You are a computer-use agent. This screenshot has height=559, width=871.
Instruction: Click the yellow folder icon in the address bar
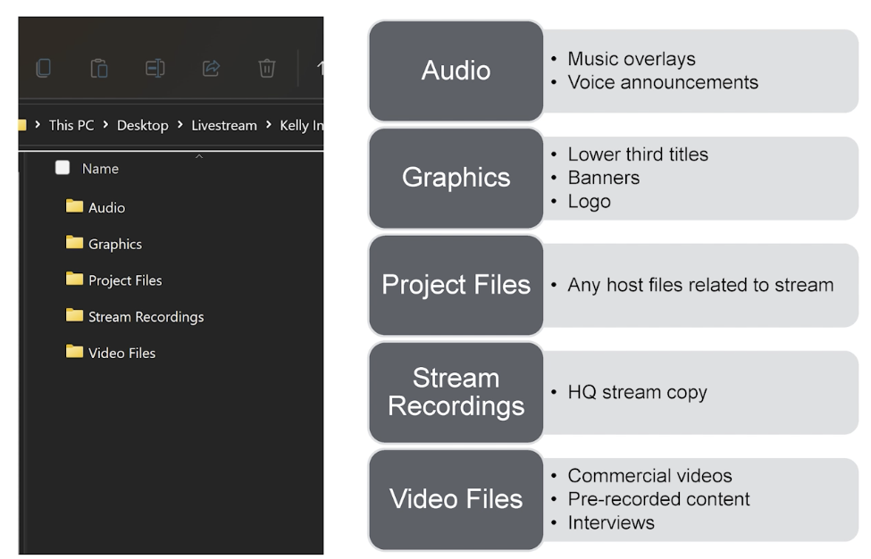(x=20, y=125)
